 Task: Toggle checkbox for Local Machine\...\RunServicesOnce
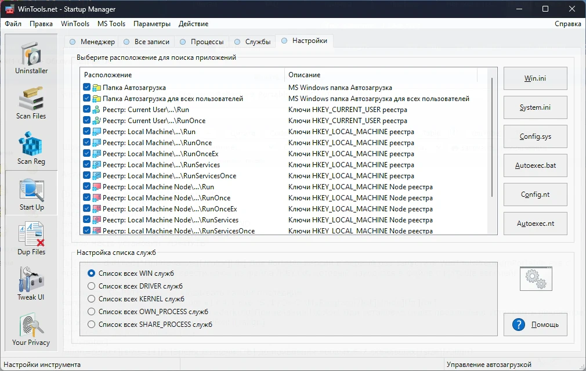86,176
